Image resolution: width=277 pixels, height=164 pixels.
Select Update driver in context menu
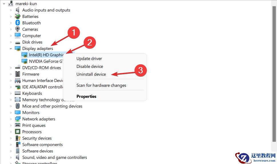tap(89, 59)
